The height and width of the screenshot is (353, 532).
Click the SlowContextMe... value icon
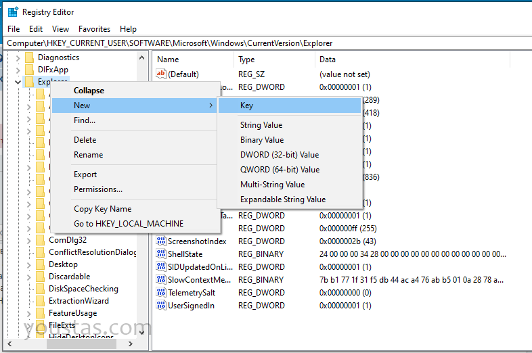(x=161, y=280)
